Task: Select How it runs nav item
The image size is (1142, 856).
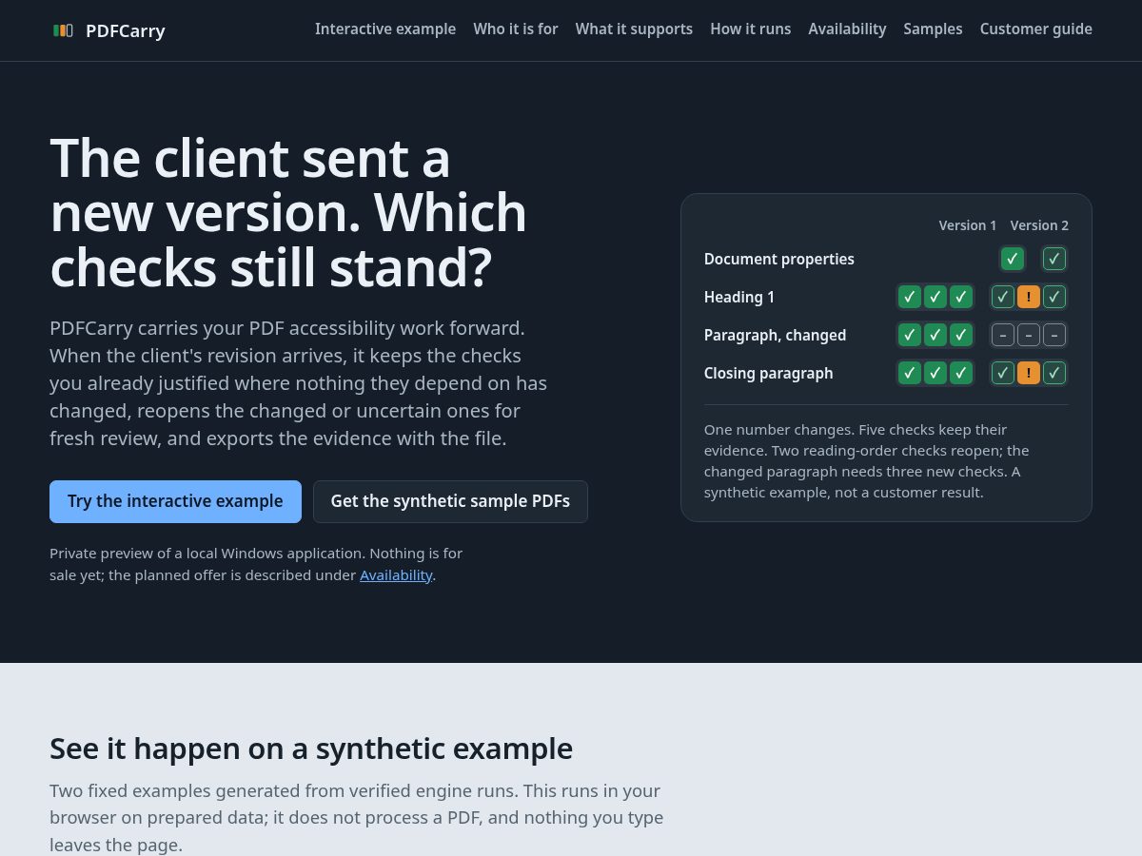Action: pos(751,29)
